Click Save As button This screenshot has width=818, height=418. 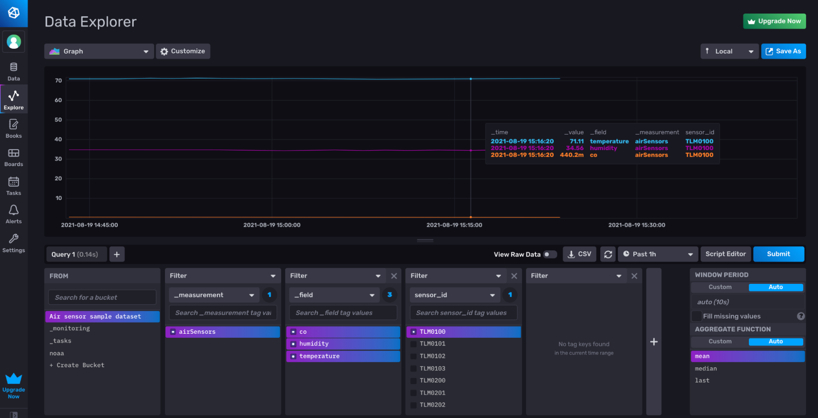click(783, 51)
